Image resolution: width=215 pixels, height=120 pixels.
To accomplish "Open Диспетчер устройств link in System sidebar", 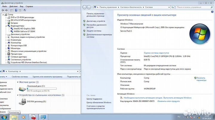I will point(96,21).
